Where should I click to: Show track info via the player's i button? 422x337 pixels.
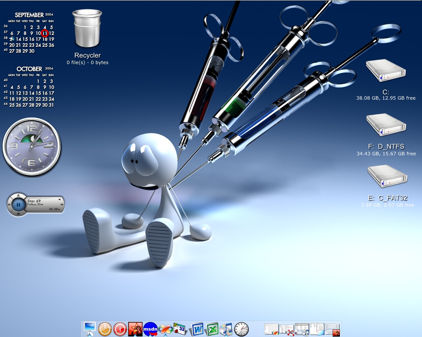(x=18, y=214)
